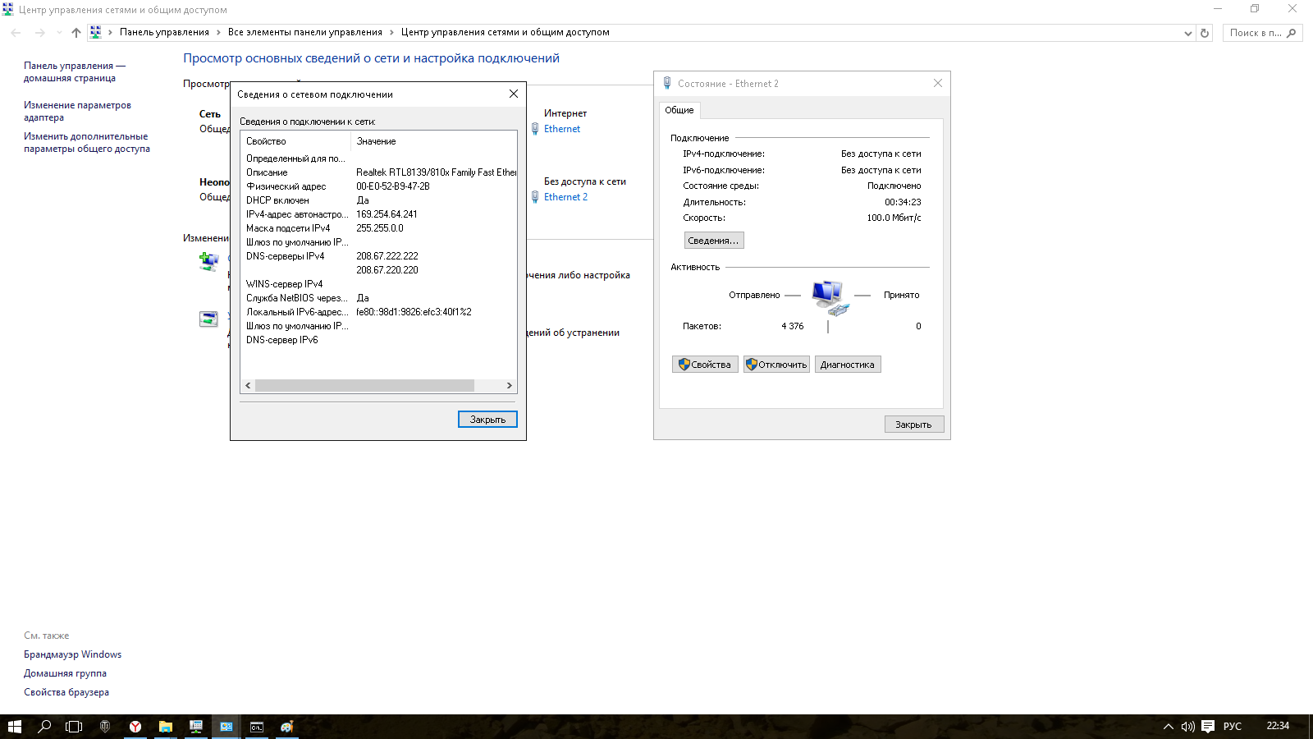Open the Windows Start menu
This screenshot has width=1313, height=739.
click(14, 727)
